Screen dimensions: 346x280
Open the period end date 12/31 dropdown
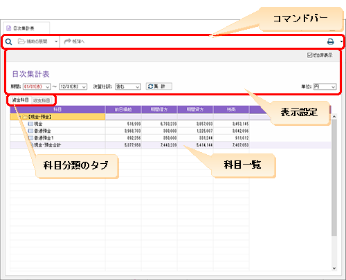point(84,86)
